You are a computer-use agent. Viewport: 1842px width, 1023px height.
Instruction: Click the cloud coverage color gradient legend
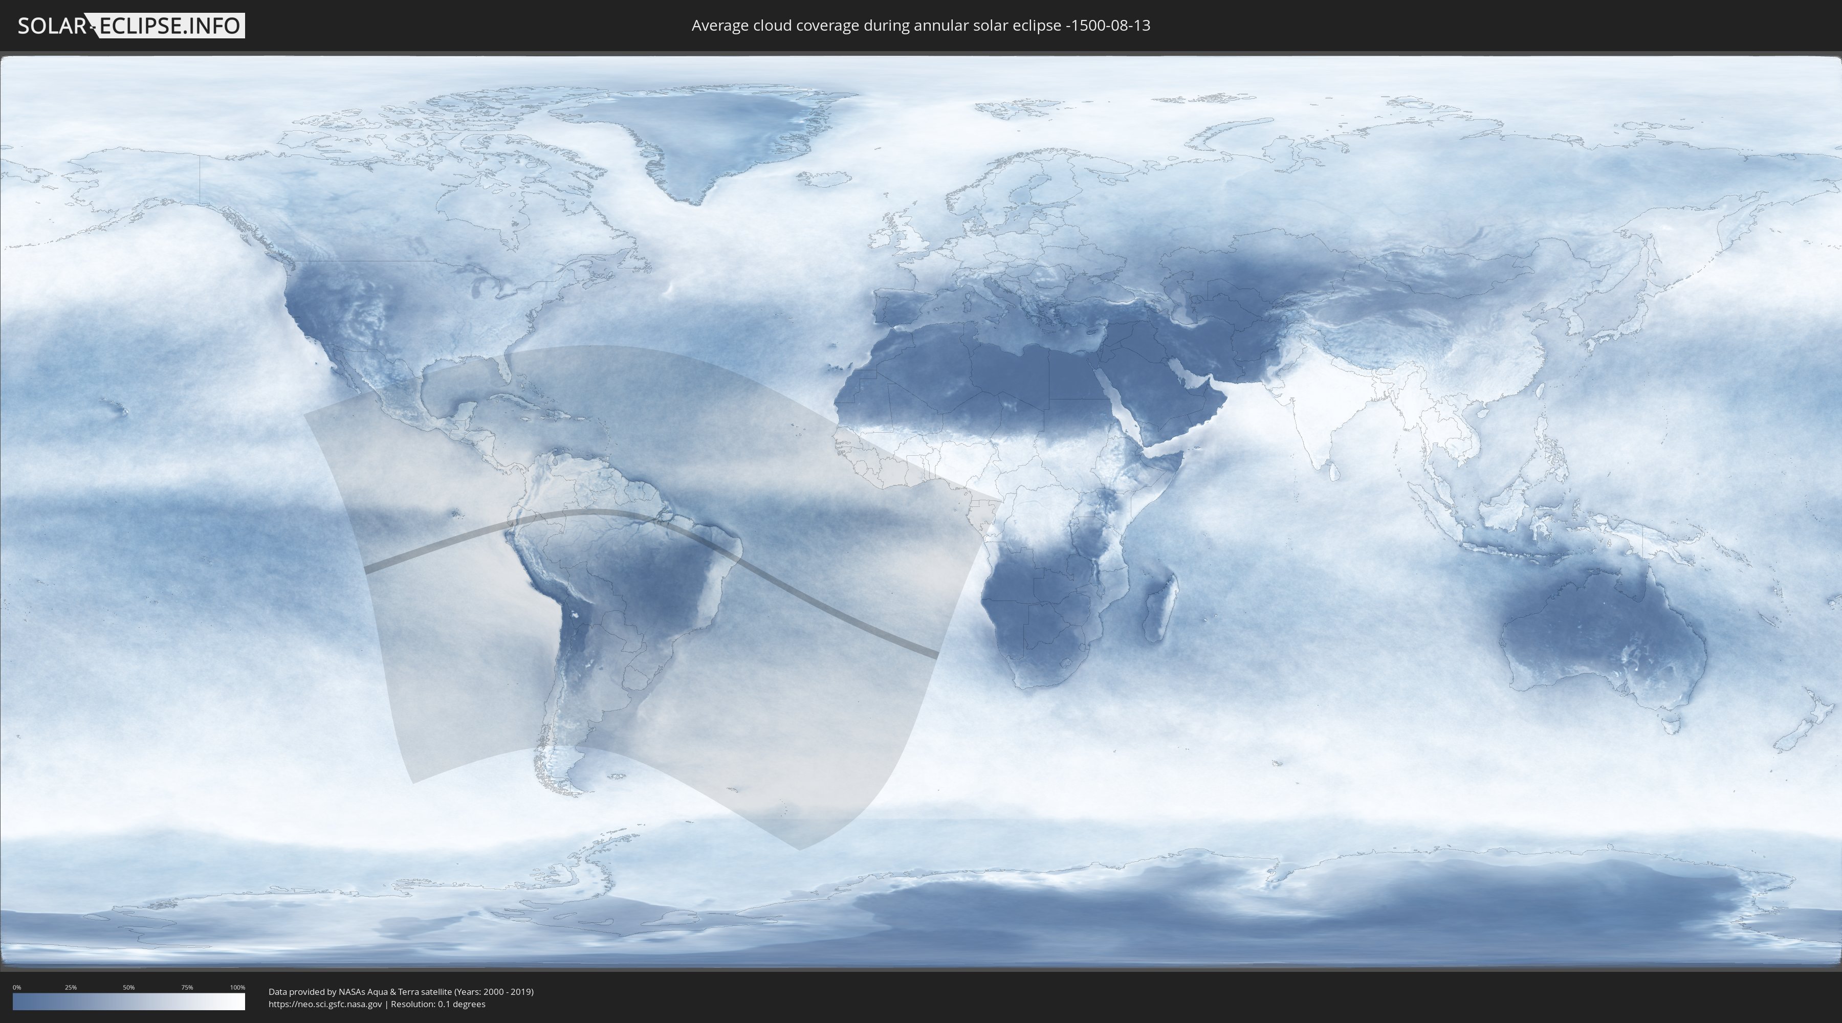click(x=129, y=1002)
